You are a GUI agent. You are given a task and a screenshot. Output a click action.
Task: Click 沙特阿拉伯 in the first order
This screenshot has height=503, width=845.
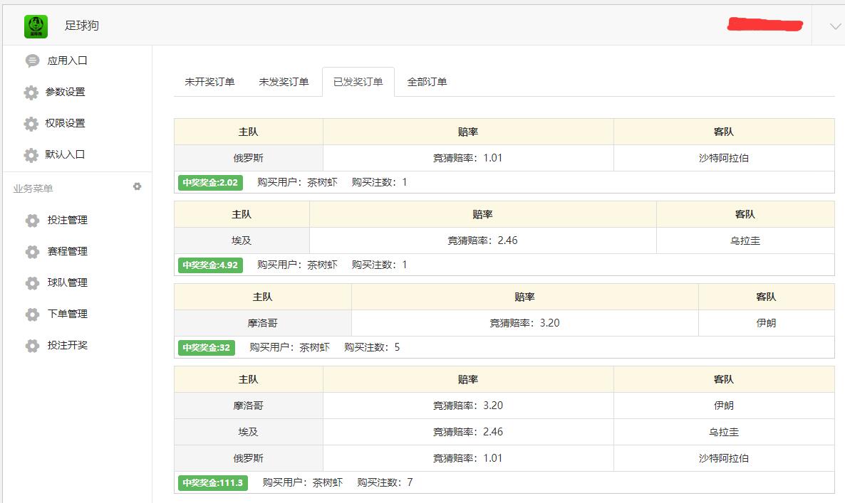[724, 158]
